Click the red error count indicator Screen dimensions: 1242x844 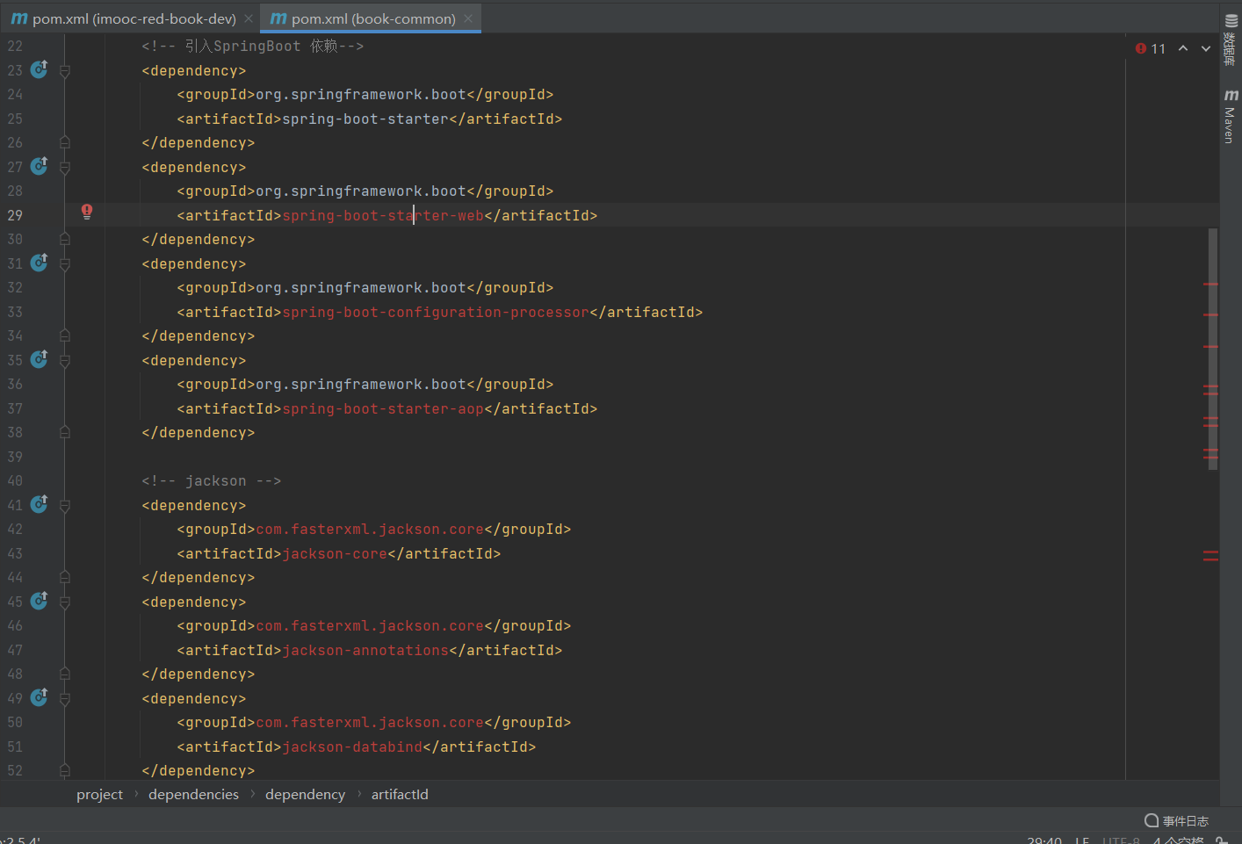(x=1150, y=49)
